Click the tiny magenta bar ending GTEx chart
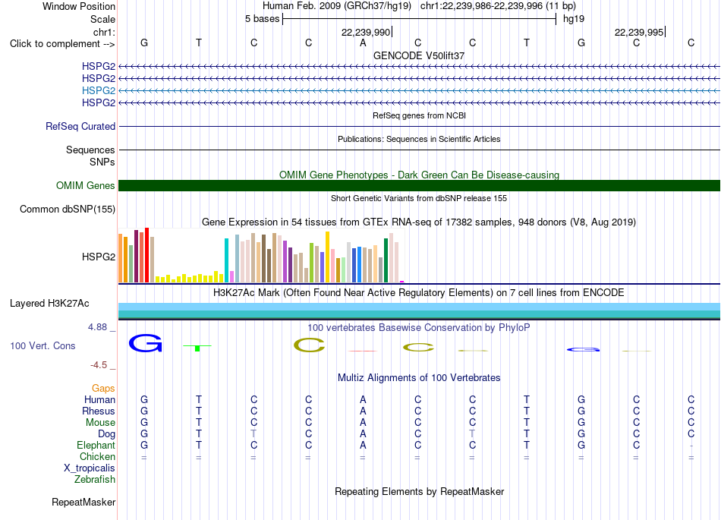The width and height of the screenshot is (721, 520). [x=402, y=282]
